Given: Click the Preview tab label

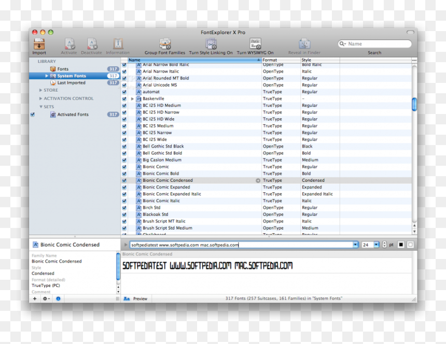Looking at the screenshot, I should tap(140, 299).
